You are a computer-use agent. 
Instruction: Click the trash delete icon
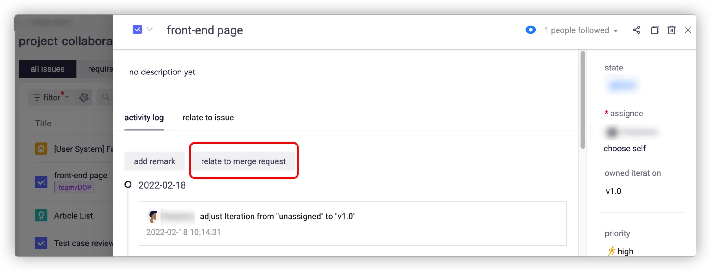(x=671, y=30)
